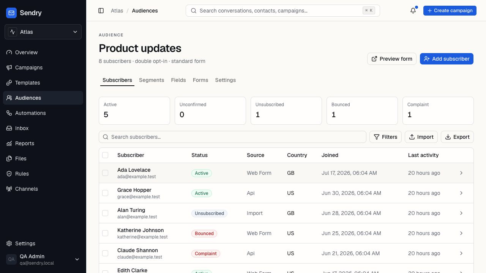Screen dimensions: 486x273
Task: Switch to the audience Settings tab
Action: pos(226,80)
